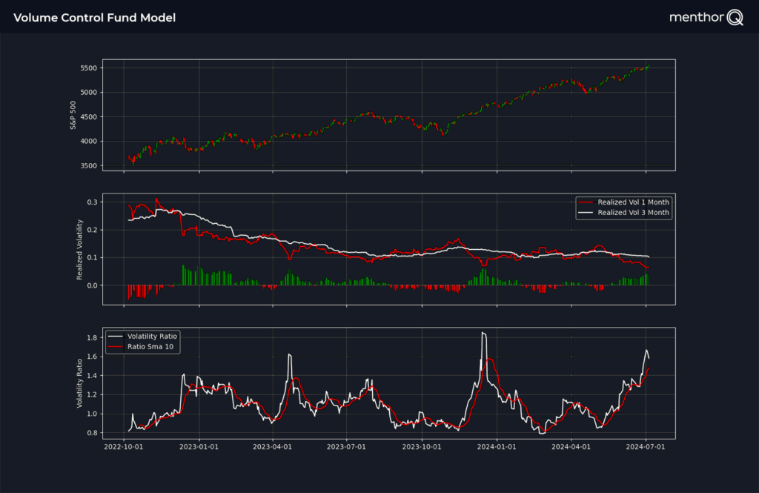Click the 2023-01-01 date label on the x-axis
The width and height of the screenshot is (759, 493).
pyautogui.click(x=198, y=445)
